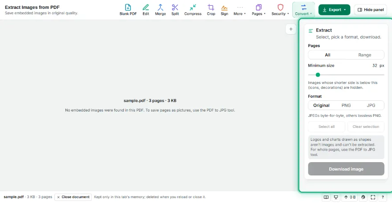Toggle fullscreen view icon
The image size is (392, 203).
(373, 197)
